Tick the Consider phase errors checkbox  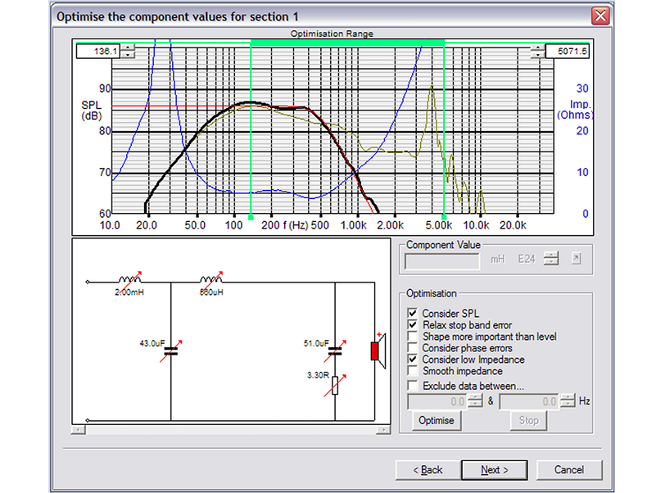pyautogui.click(x=412, y=348)
